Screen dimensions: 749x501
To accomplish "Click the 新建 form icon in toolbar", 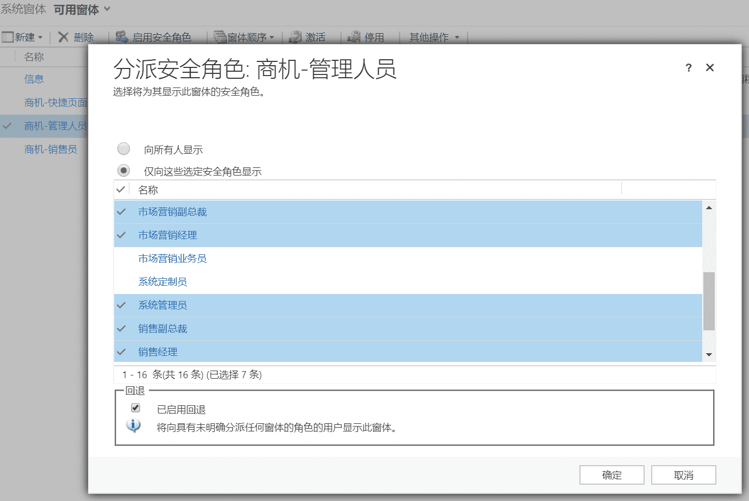I will (x=8, y=37).
